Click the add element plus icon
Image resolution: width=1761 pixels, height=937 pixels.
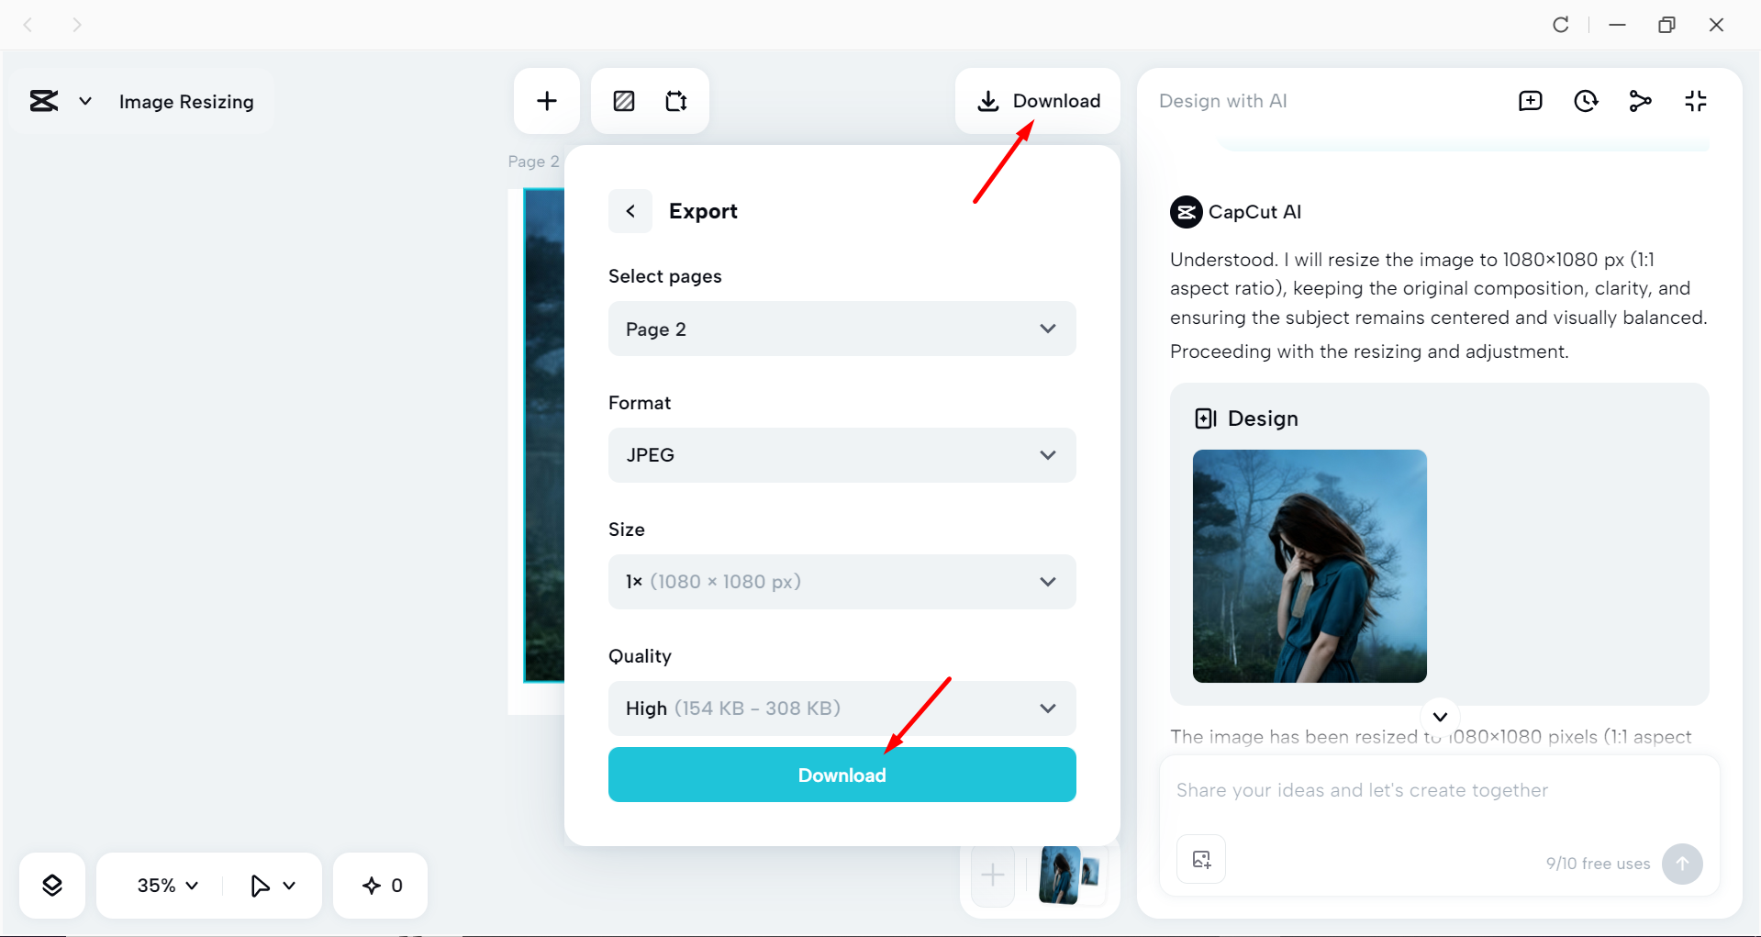pos(547,100)
